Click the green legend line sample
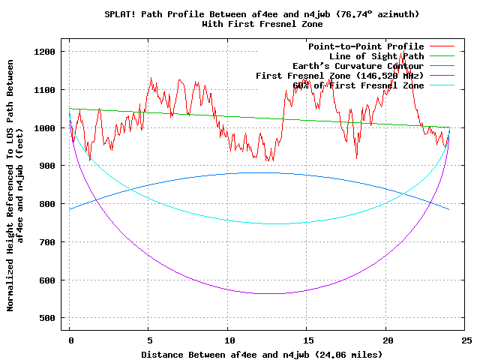This screenshot has height=360, width=480. pyautogui.click(x=442, y=56)
